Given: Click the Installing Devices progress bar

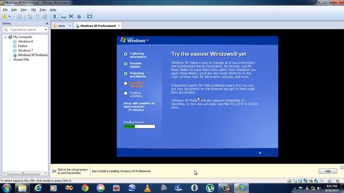Looking at the screenshot, I should pos(139,127).
